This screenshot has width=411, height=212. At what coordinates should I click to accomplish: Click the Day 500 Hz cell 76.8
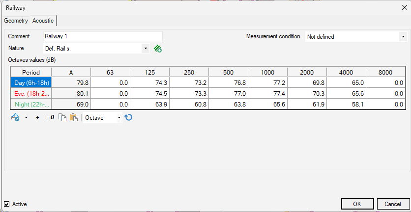click(228, 83)
